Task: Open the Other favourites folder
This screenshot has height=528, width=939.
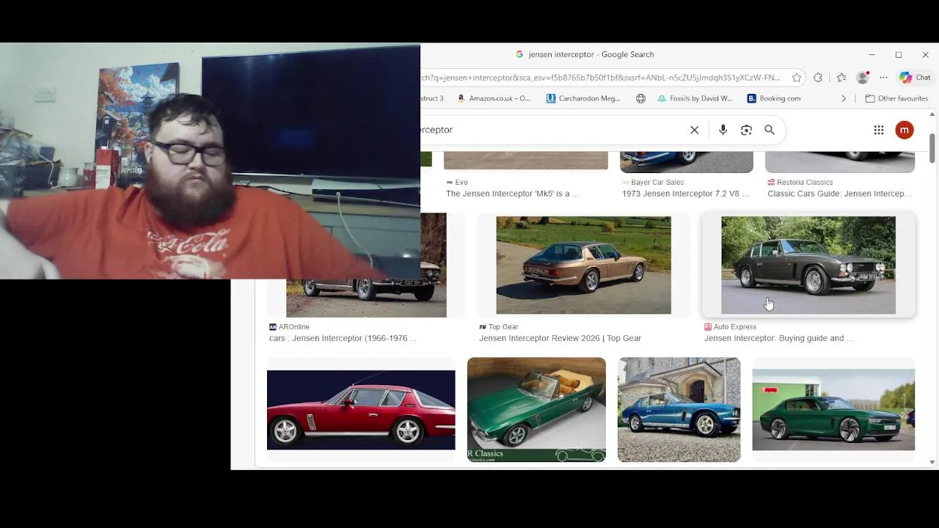Action: tap(896, 98)
